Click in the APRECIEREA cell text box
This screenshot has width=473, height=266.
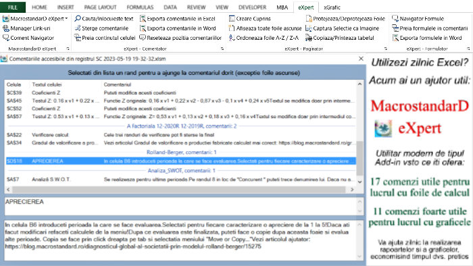pos(180,206)
